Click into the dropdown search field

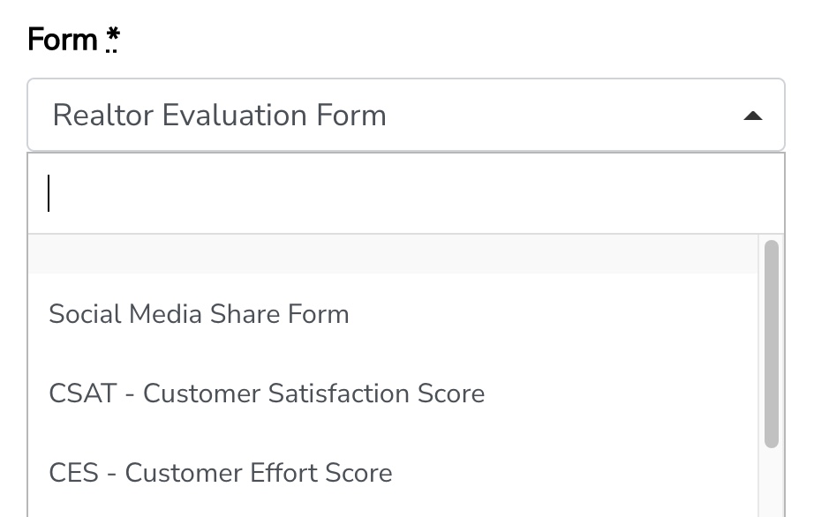click(x=406, y=194)
